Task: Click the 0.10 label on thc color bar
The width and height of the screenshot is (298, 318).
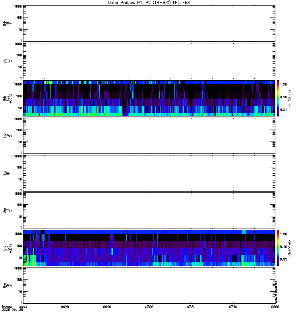Action: [x=283, y=246]
